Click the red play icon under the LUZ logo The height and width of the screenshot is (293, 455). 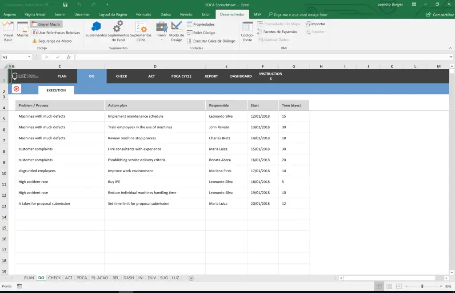click(16, 89)
